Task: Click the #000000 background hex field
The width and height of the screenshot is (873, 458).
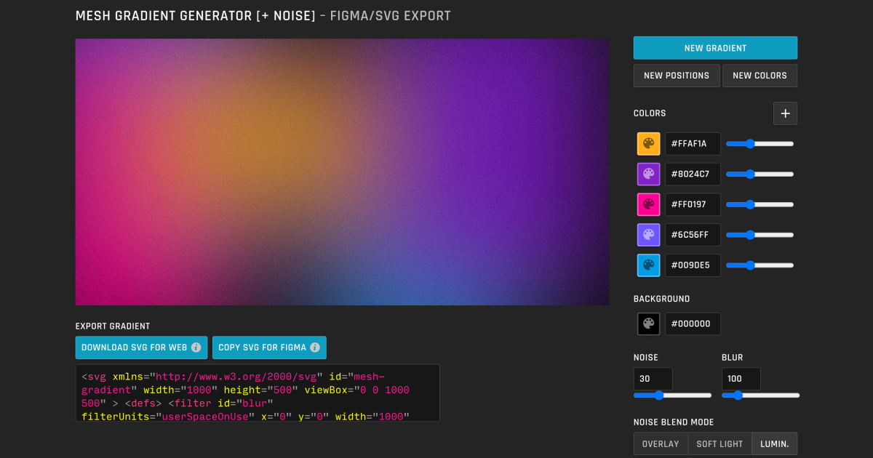Action: click(693, 324)
